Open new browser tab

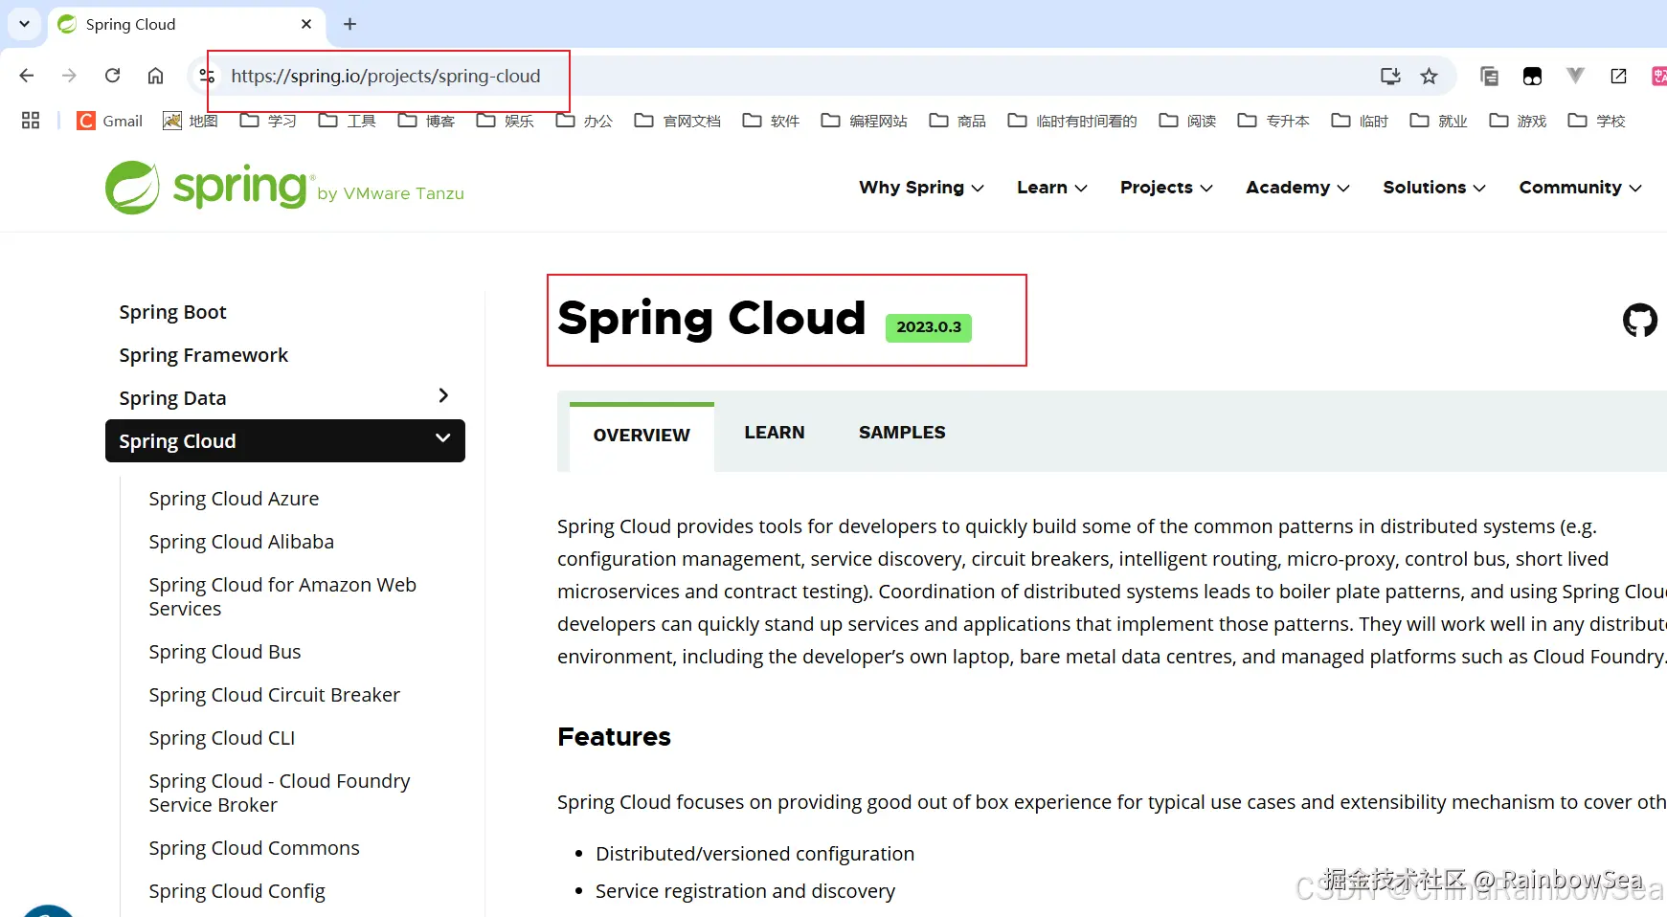pos(350,24)
